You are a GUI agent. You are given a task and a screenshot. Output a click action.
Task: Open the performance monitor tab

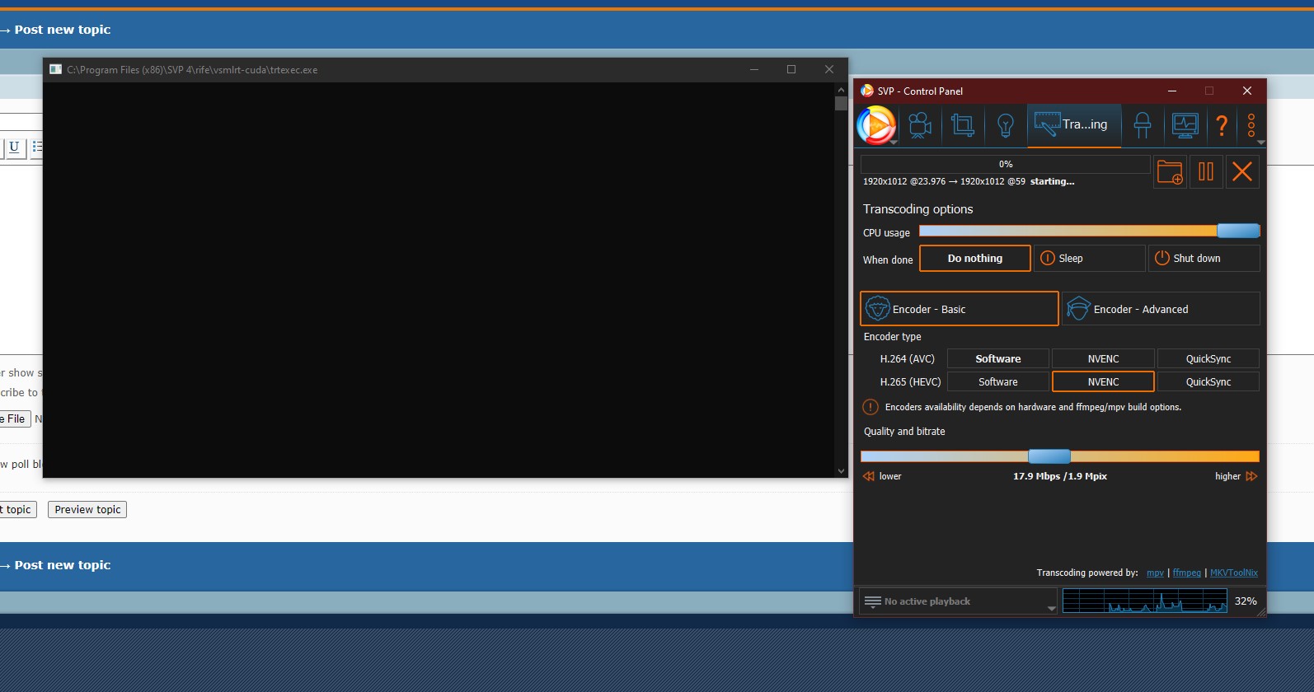1185,125
